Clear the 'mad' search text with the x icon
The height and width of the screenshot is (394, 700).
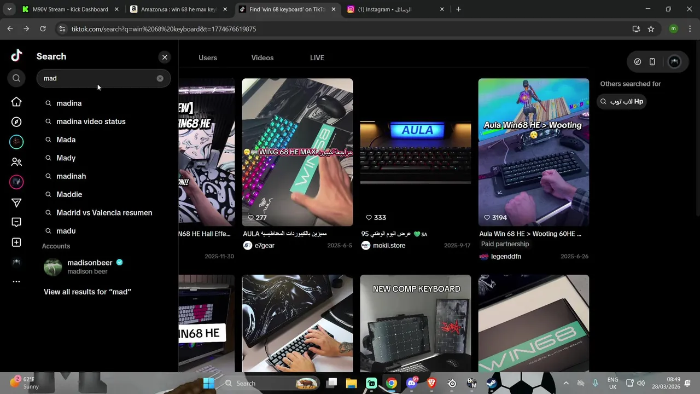(160, 78)
